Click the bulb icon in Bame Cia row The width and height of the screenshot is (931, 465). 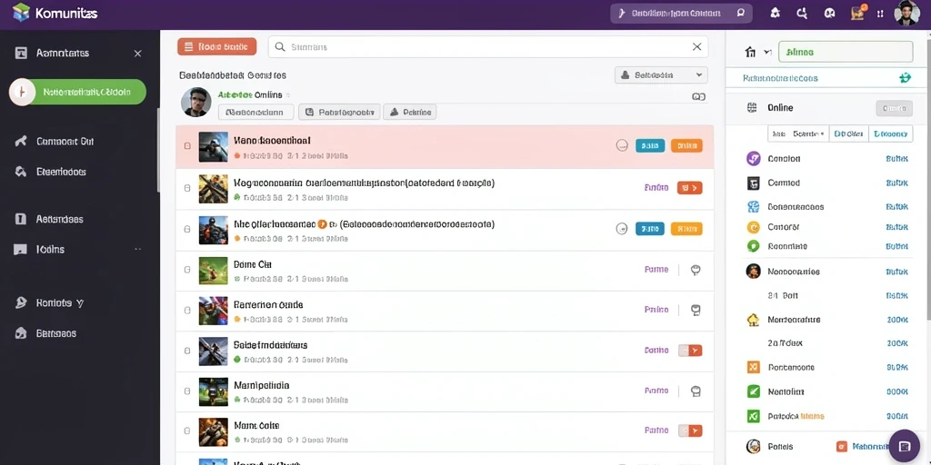(696, 270)
